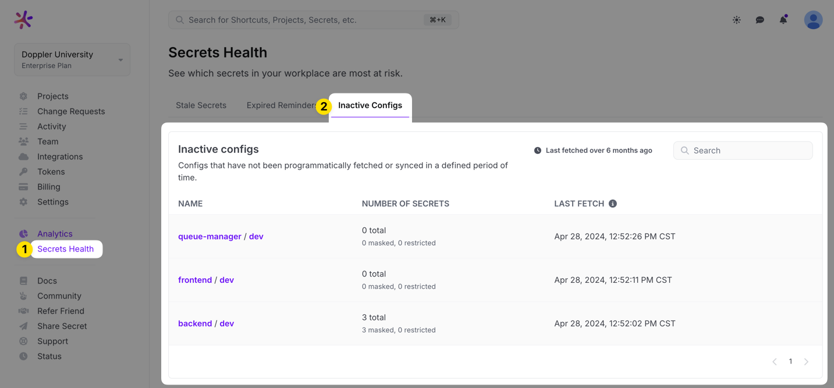Image resolution: width=834 pixels, height=388 pixels.
Task: Click the Last Fetch info icon
Action: (613, 204)
